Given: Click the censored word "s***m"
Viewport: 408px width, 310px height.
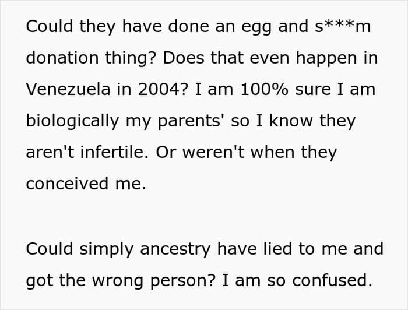Looking at the screenshot, I should tap(343, 26).
